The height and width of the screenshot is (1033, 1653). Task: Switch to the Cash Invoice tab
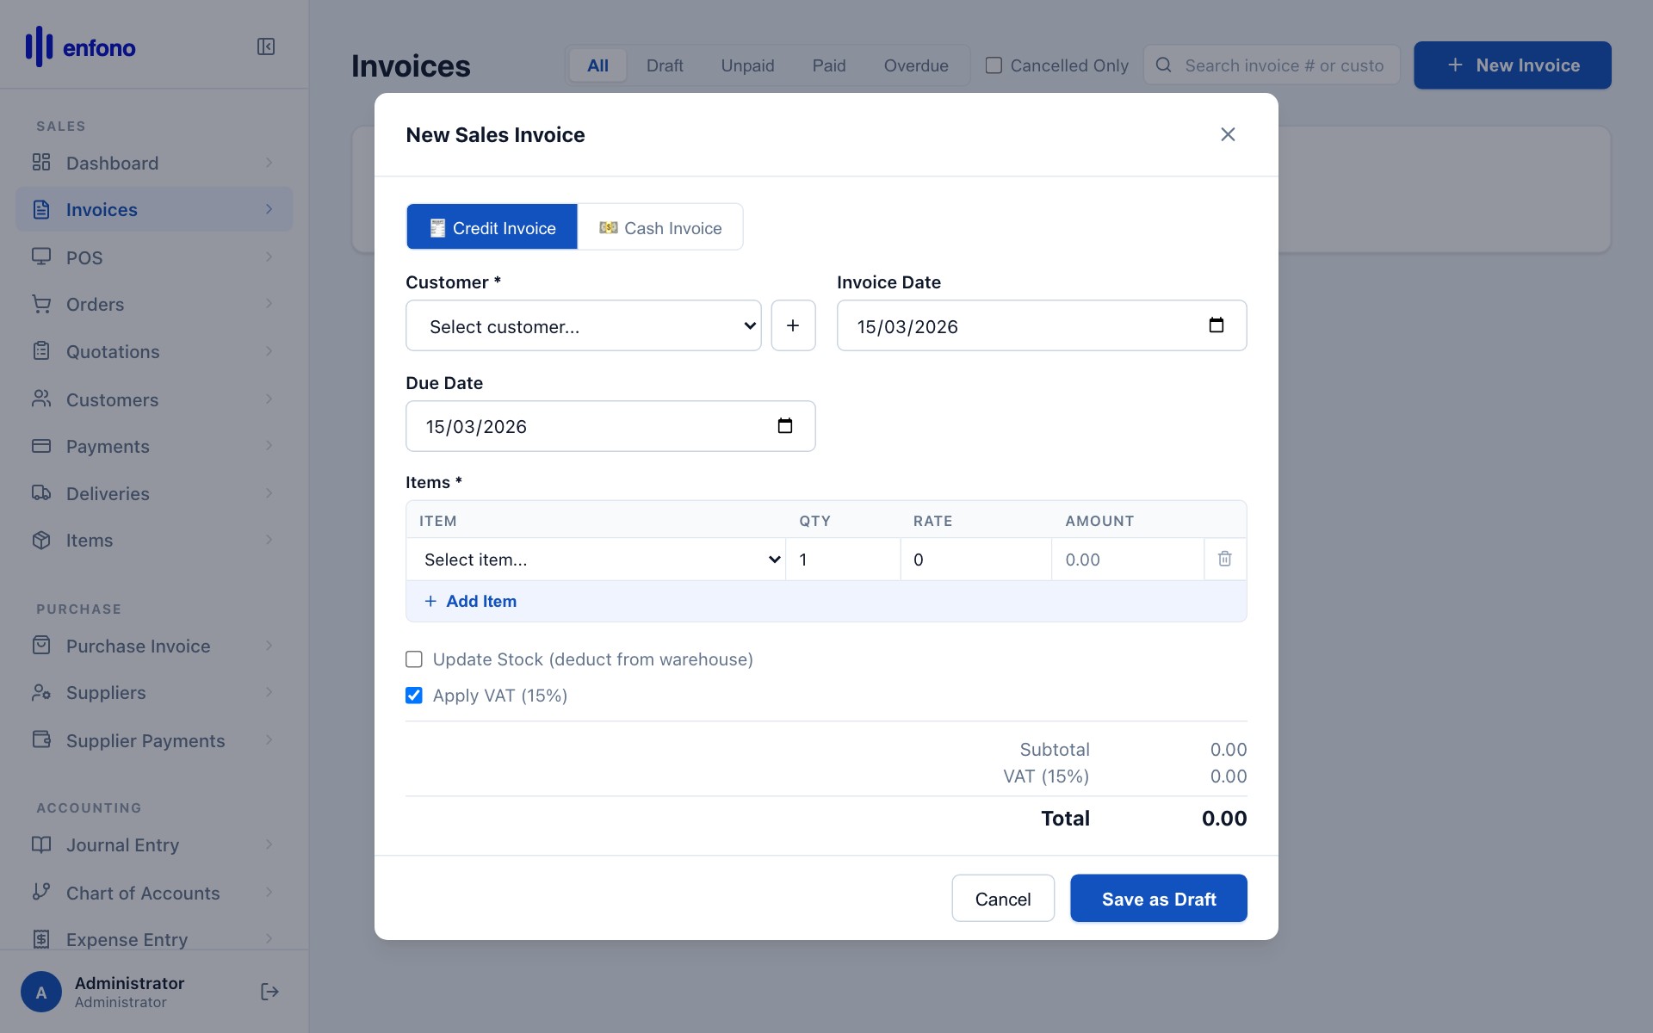659,226
